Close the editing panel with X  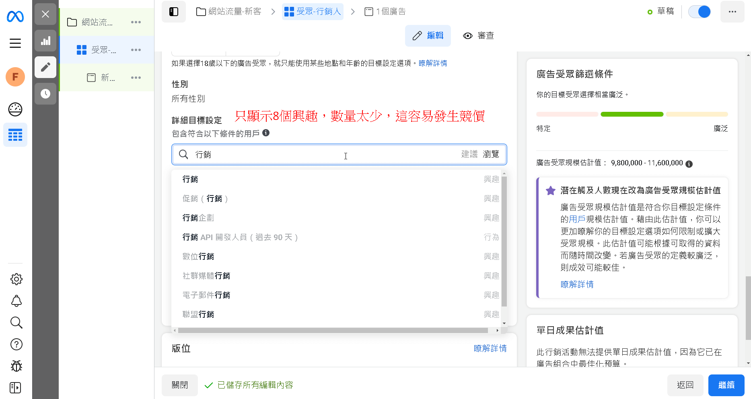(45, 14)
